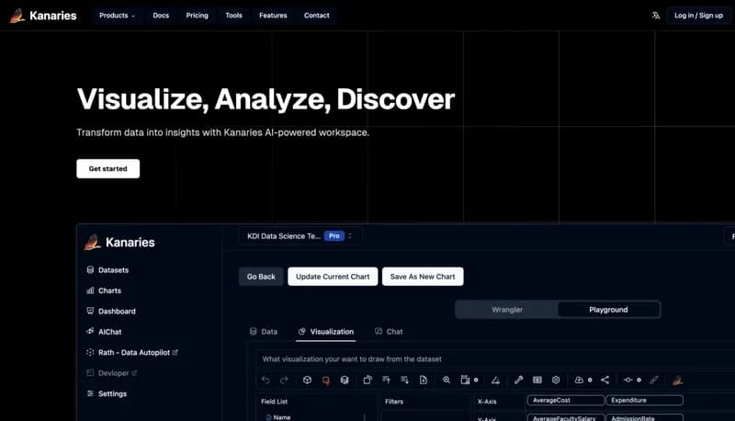Switch to Playground mode
This screenshot has height=421, width=735.
[608, 310]
